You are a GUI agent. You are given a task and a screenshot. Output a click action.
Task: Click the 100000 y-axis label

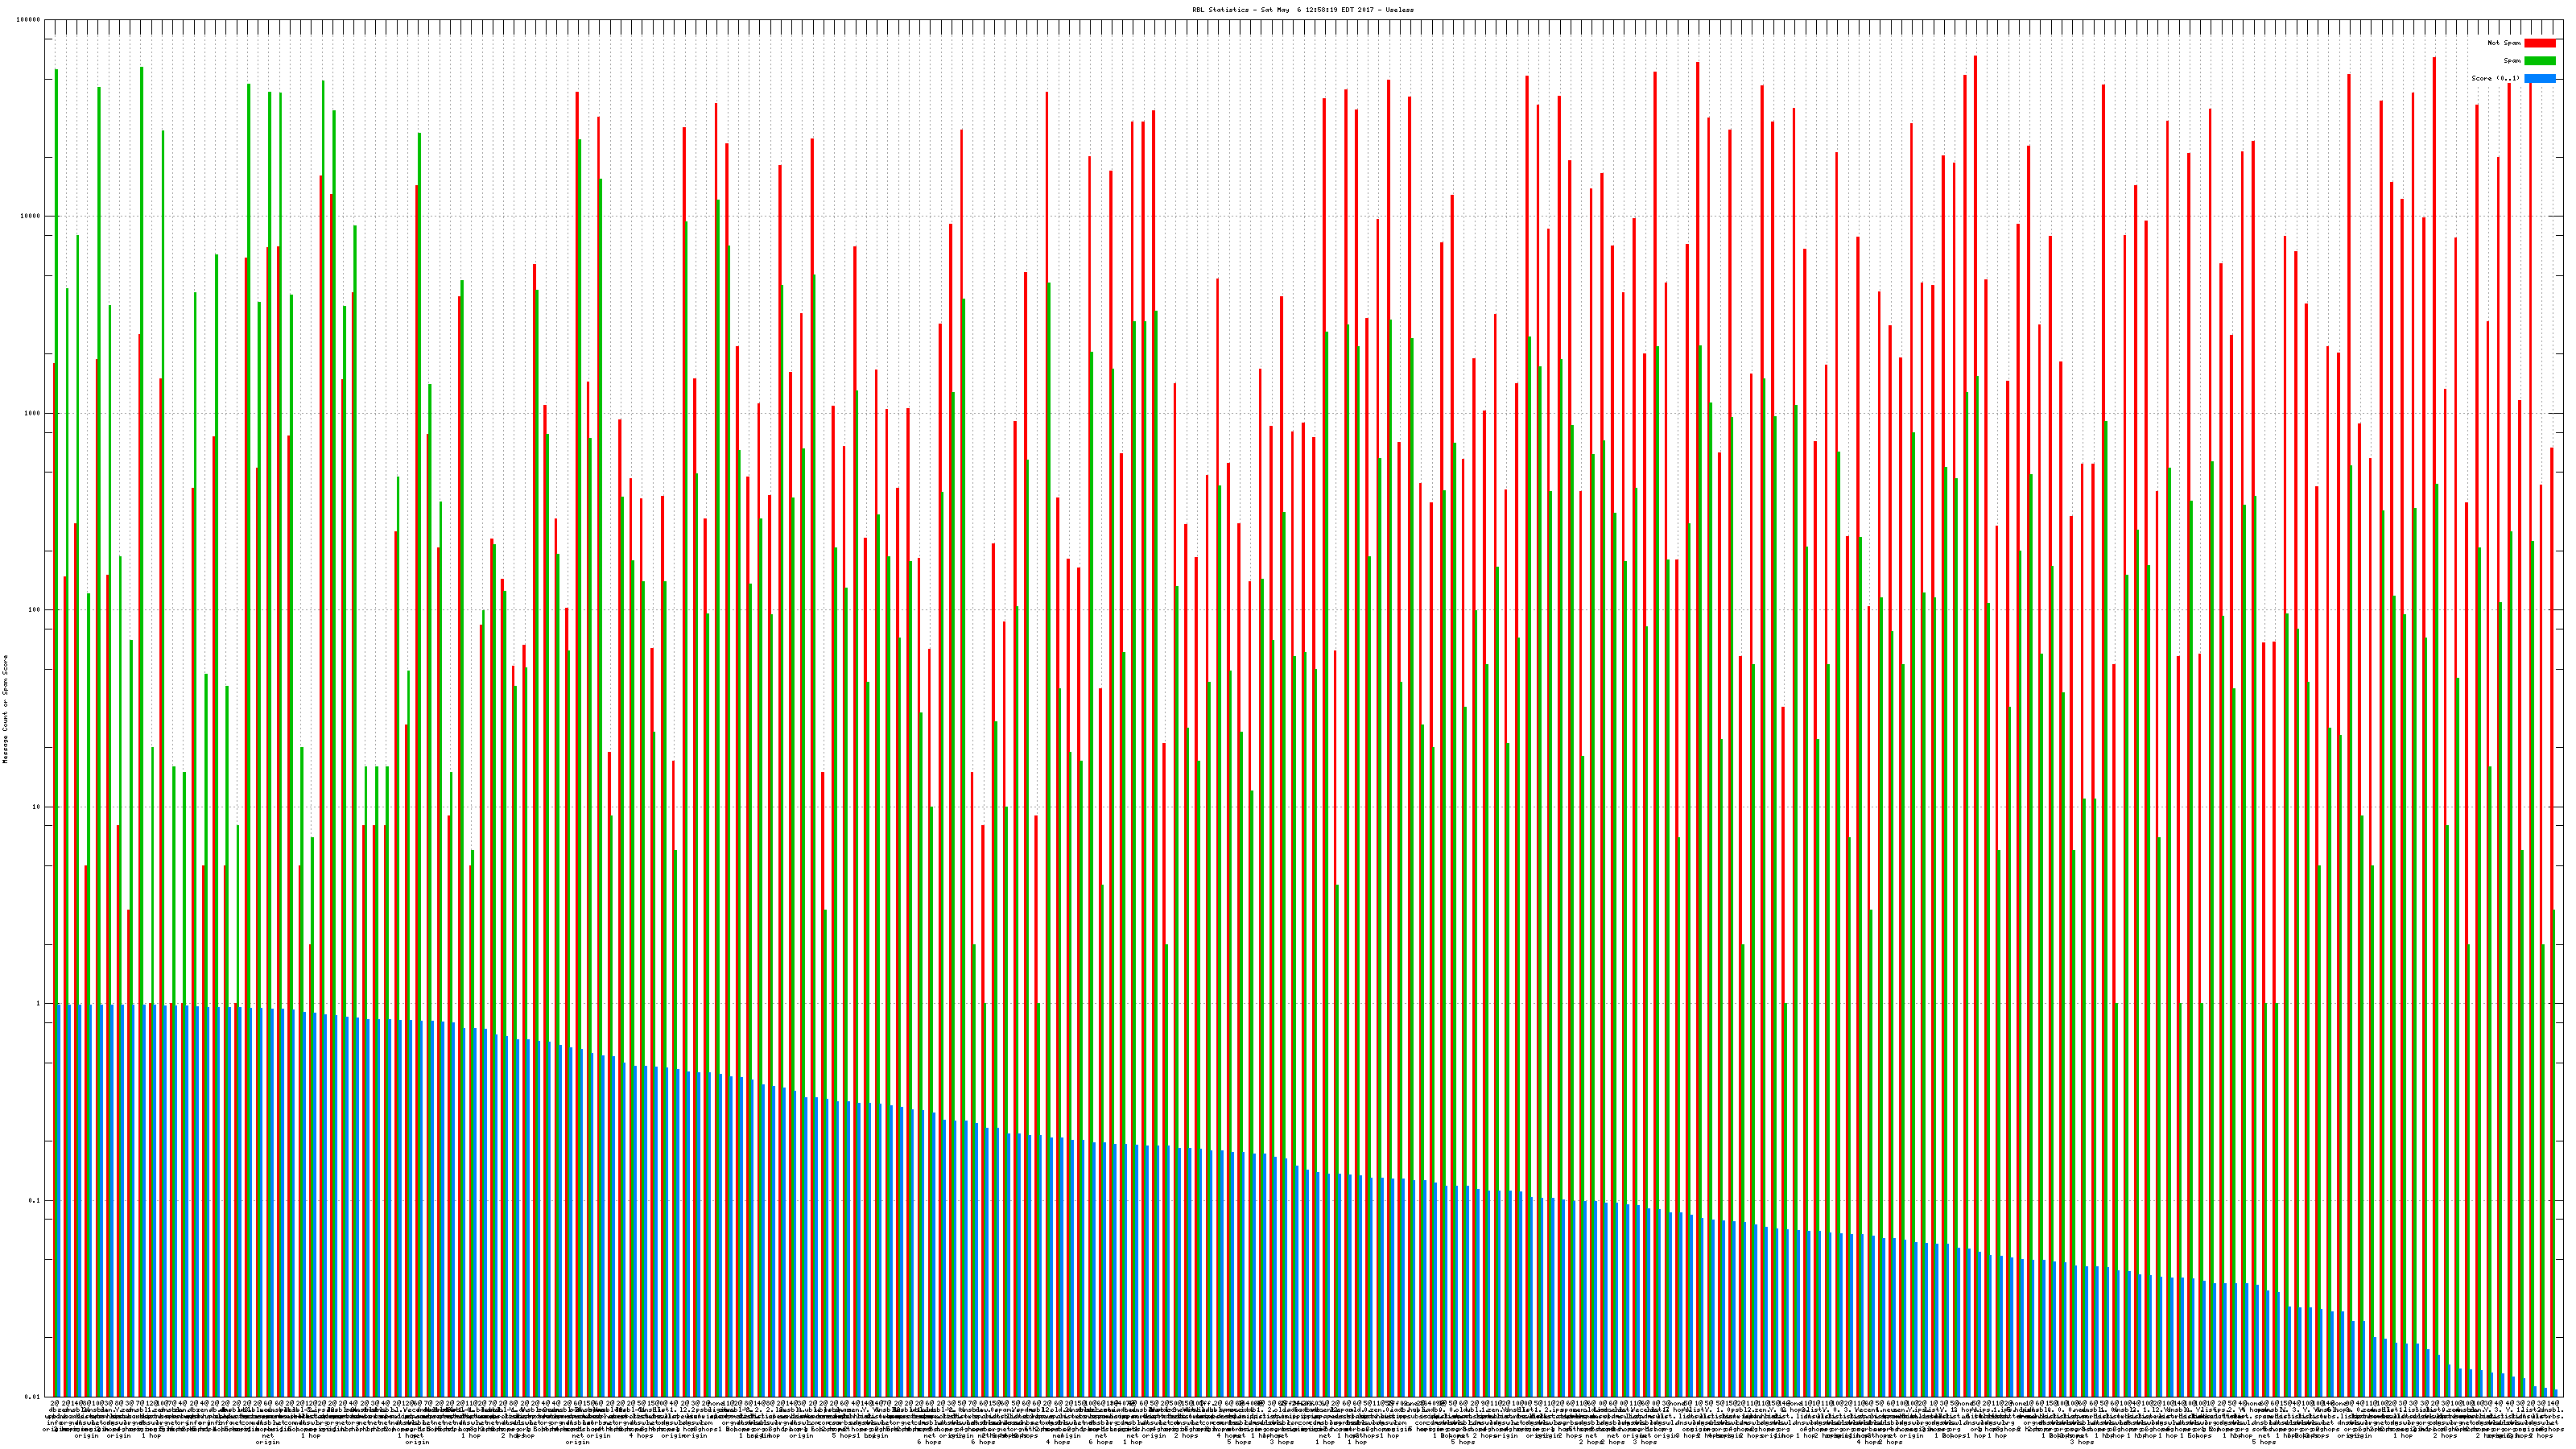29,20
